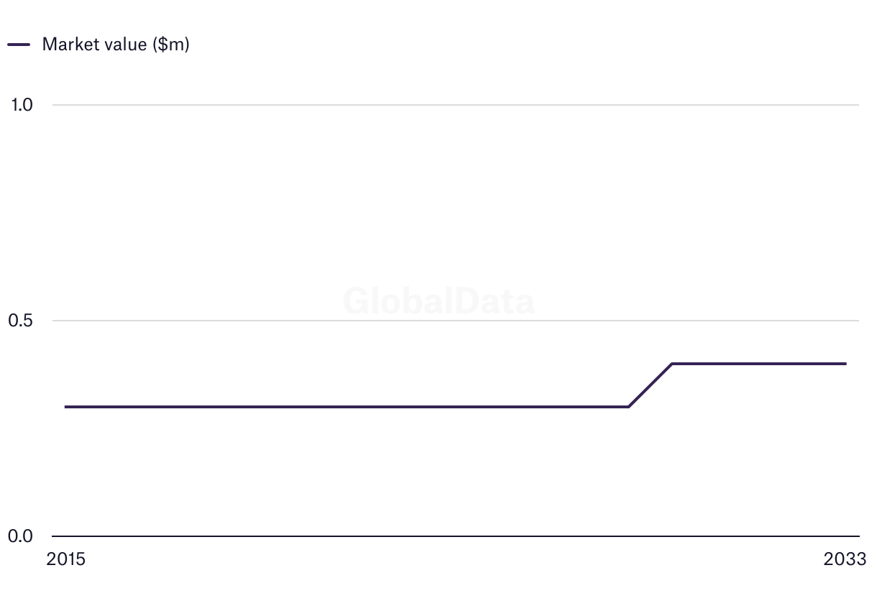Select the 2015 x-axis label
The width and height of the screenshot is (877, 601).
(x=65, y=559)
